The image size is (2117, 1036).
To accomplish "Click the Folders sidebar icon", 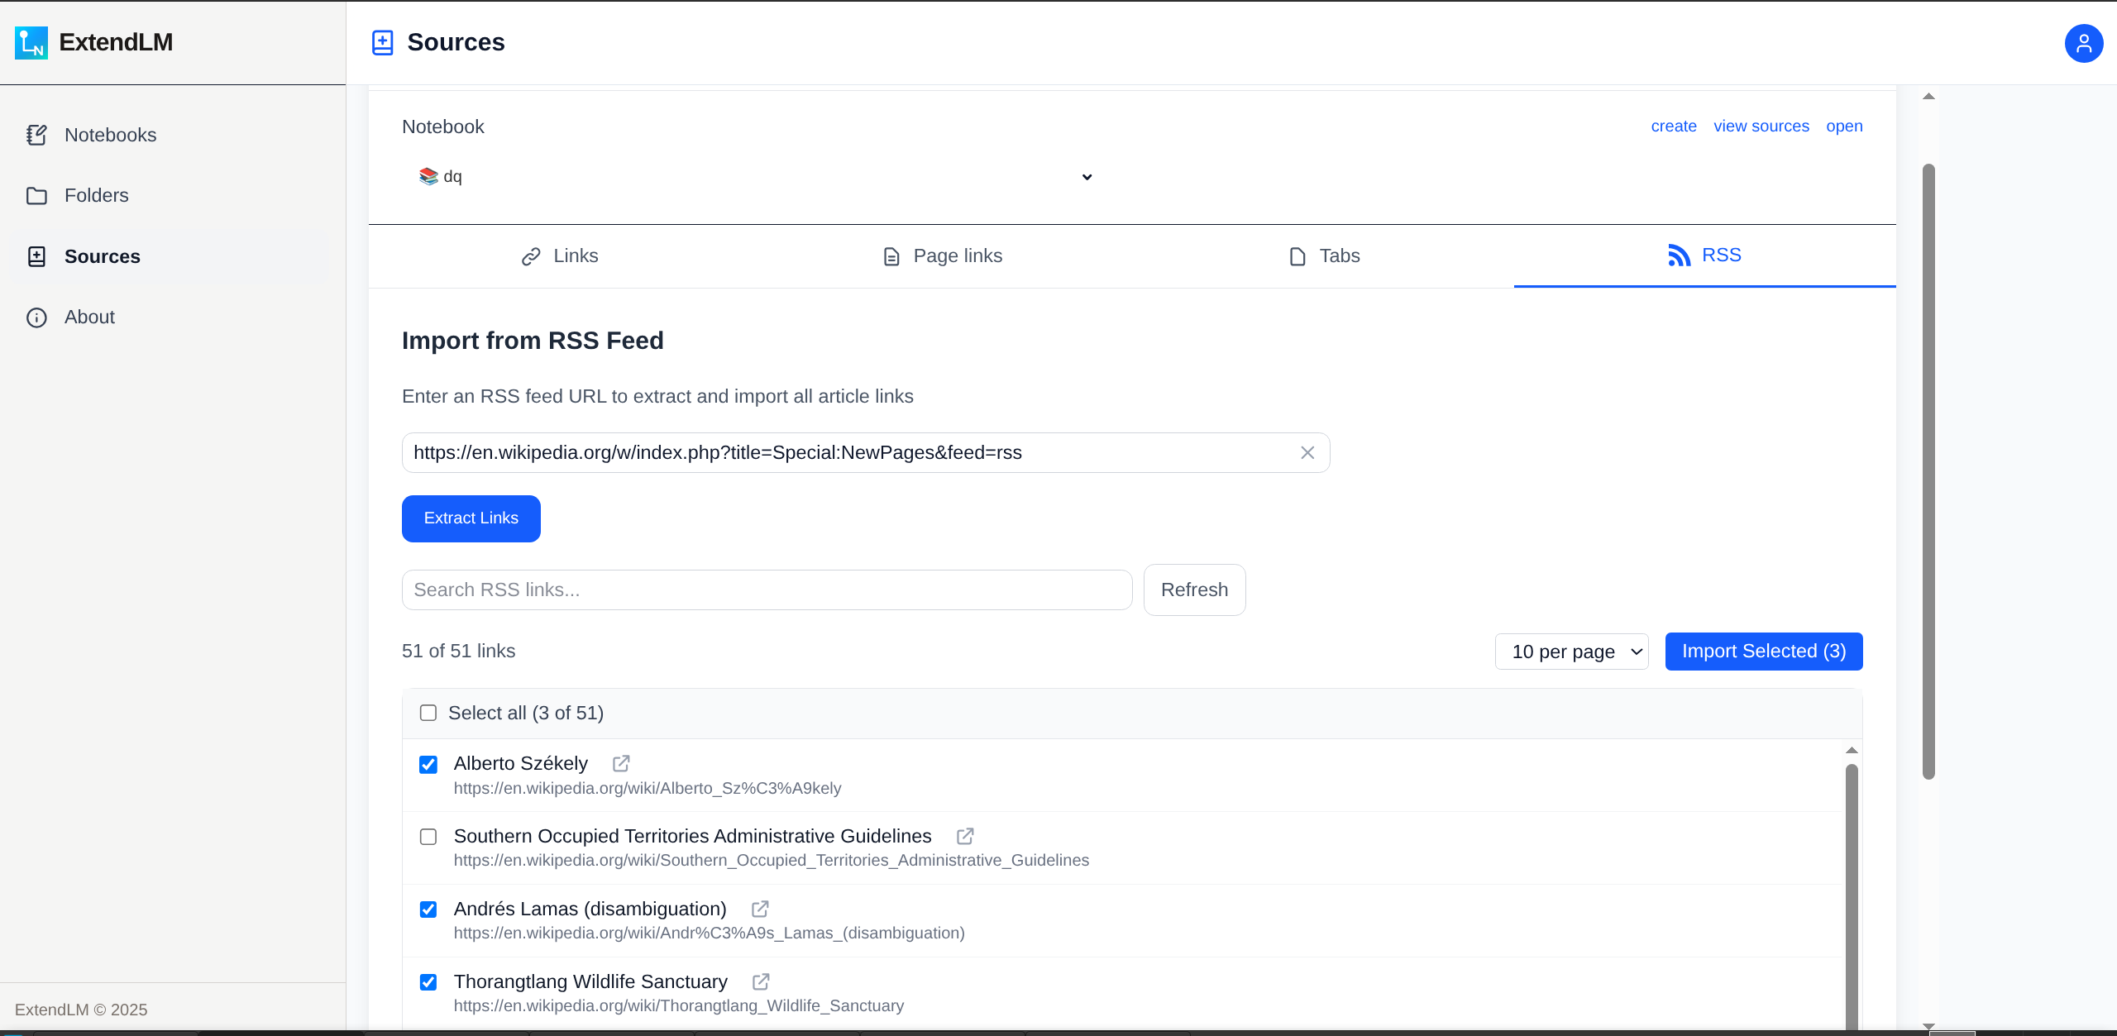I will (36, 196).
